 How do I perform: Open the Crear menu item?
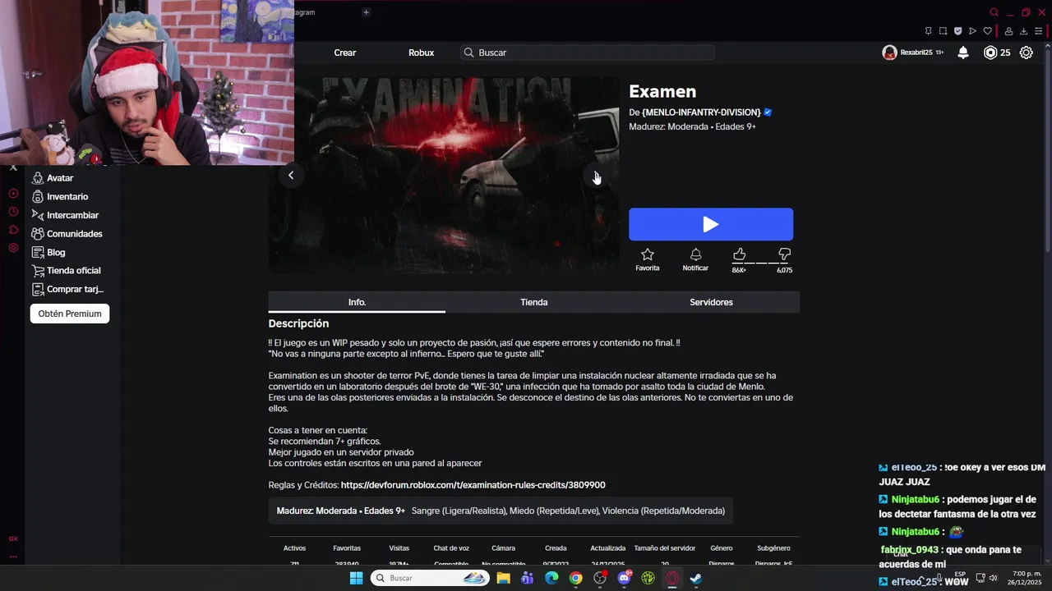pos(345,53)
